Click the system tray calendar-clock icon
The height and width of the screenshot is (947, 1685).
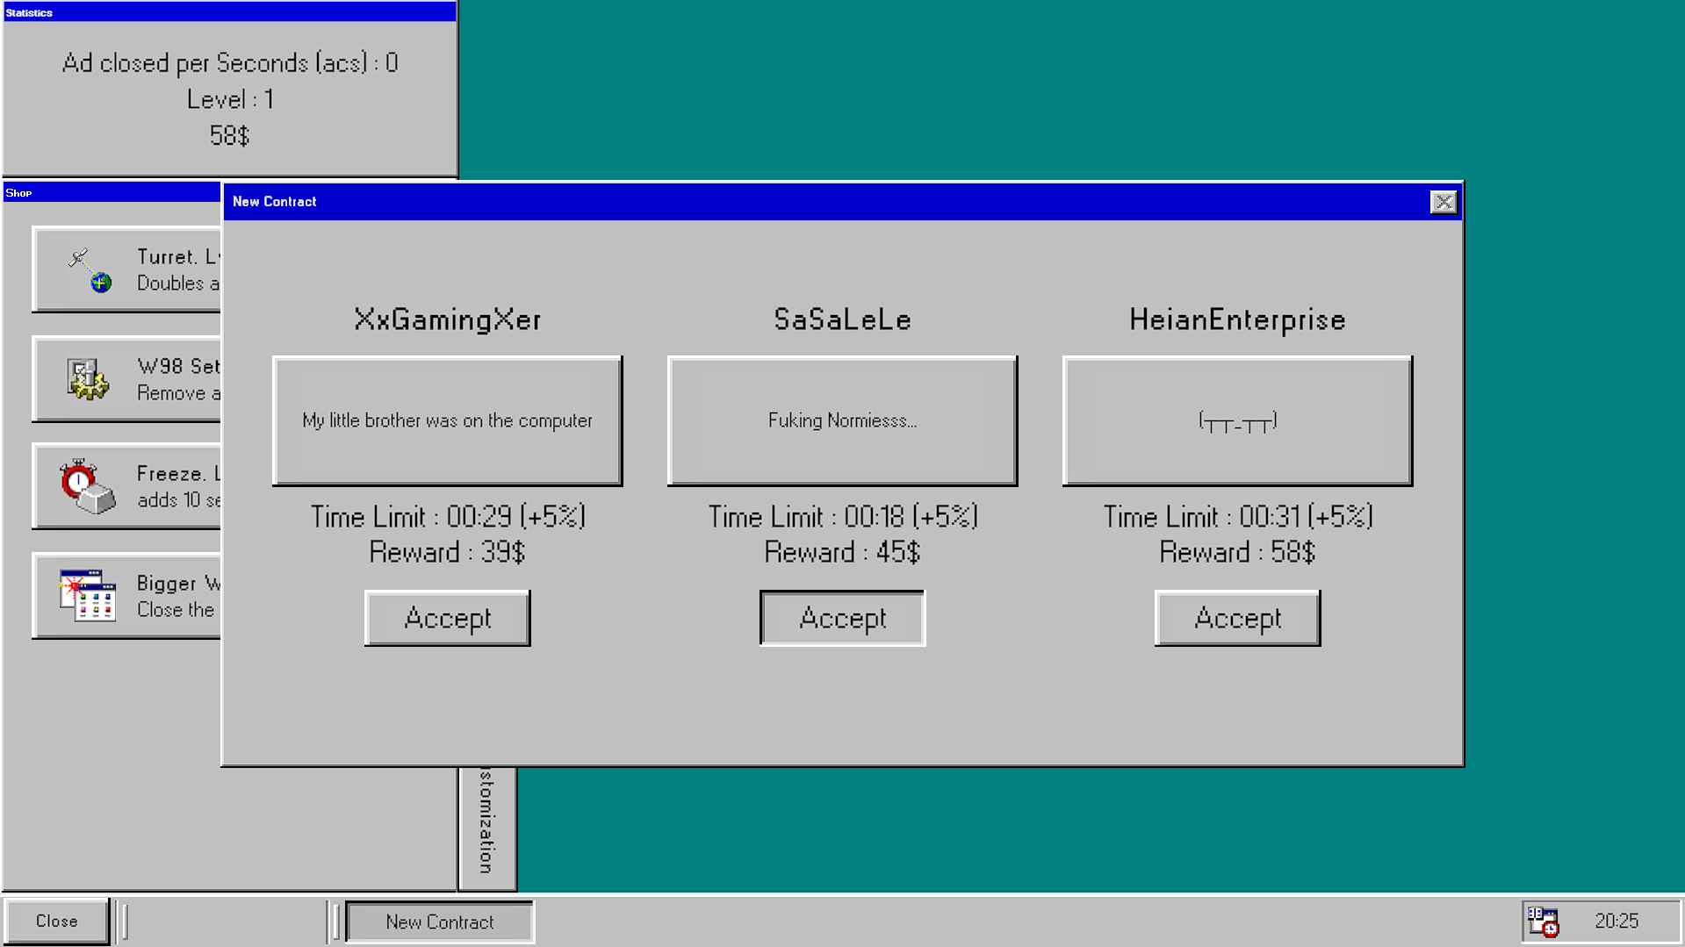pos(1545,921)
